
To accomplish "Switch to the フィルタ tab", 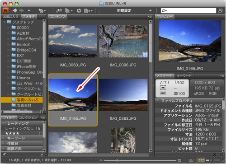I will [x=9, y=117].
